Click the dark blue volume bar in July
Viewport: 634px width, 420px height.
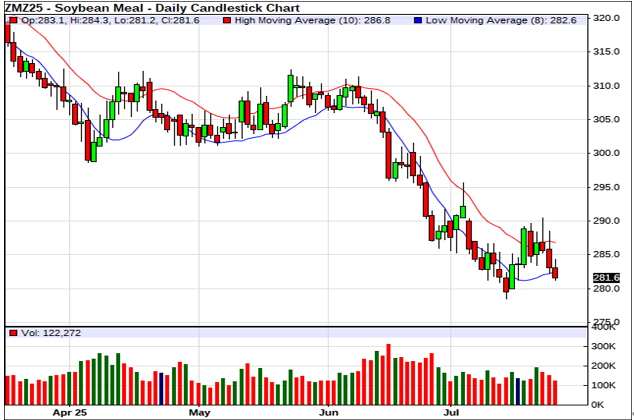click(x=518, y=391)
